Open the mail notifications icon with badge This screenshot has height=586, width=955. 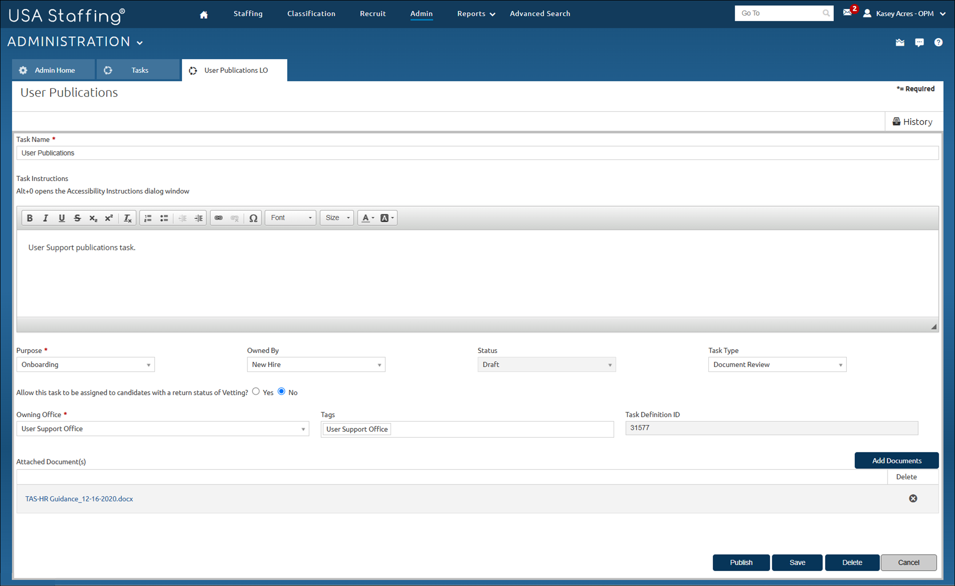pyautogui.click(x=850, y=11)
